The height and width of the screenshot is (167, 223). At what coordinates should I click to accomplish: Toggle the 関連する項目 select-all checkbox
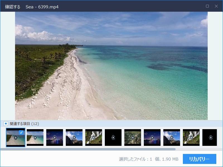6,123
